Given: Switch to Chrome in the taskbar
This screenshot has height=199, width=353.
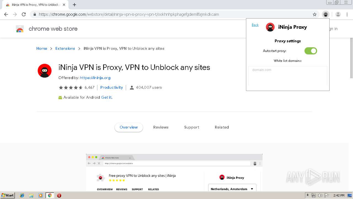Looking at the screenshot, I should coord(50,195).
